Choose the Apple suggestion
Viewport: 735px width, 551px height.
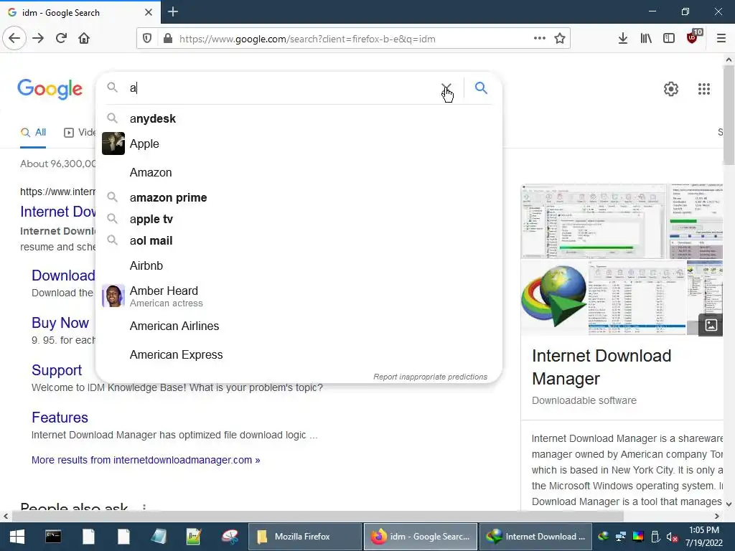pyautogui.click(x=299, y=143)
